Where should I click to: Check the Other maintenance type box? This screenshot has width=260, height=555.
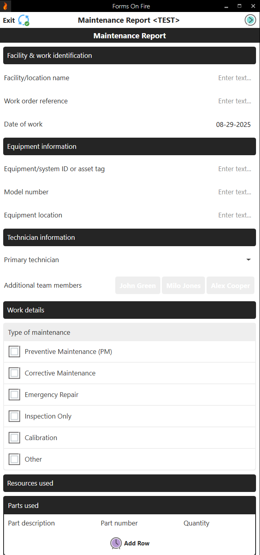pos(14,459)
